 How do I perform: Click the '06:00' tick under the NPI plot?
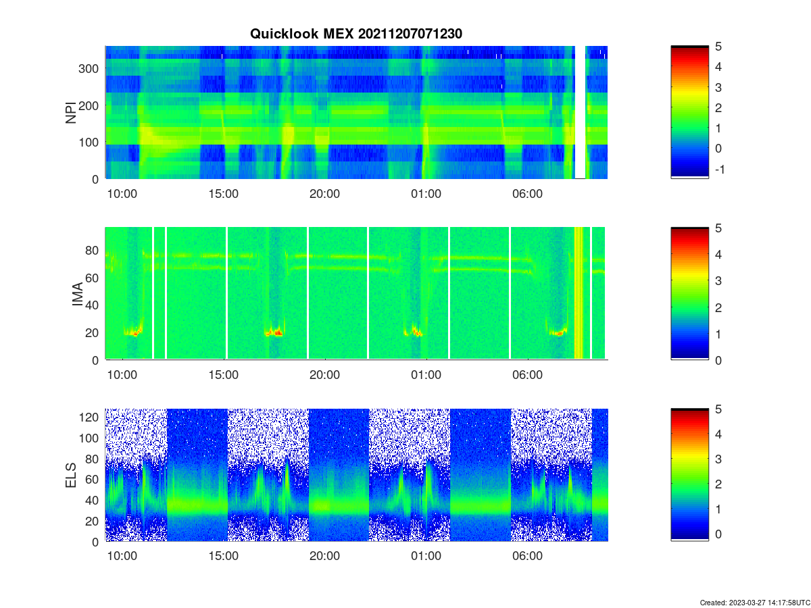(528, 193)
